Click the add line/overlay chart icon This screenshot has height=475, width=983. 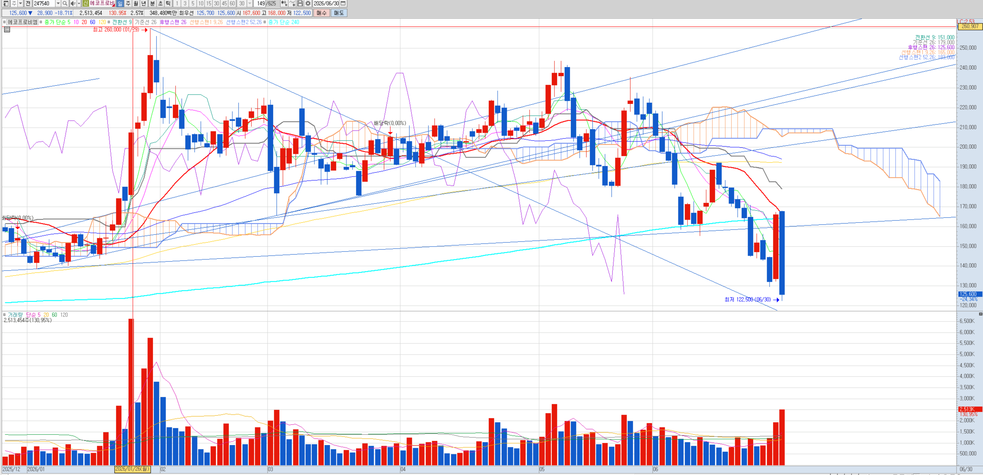pos(292,3)
